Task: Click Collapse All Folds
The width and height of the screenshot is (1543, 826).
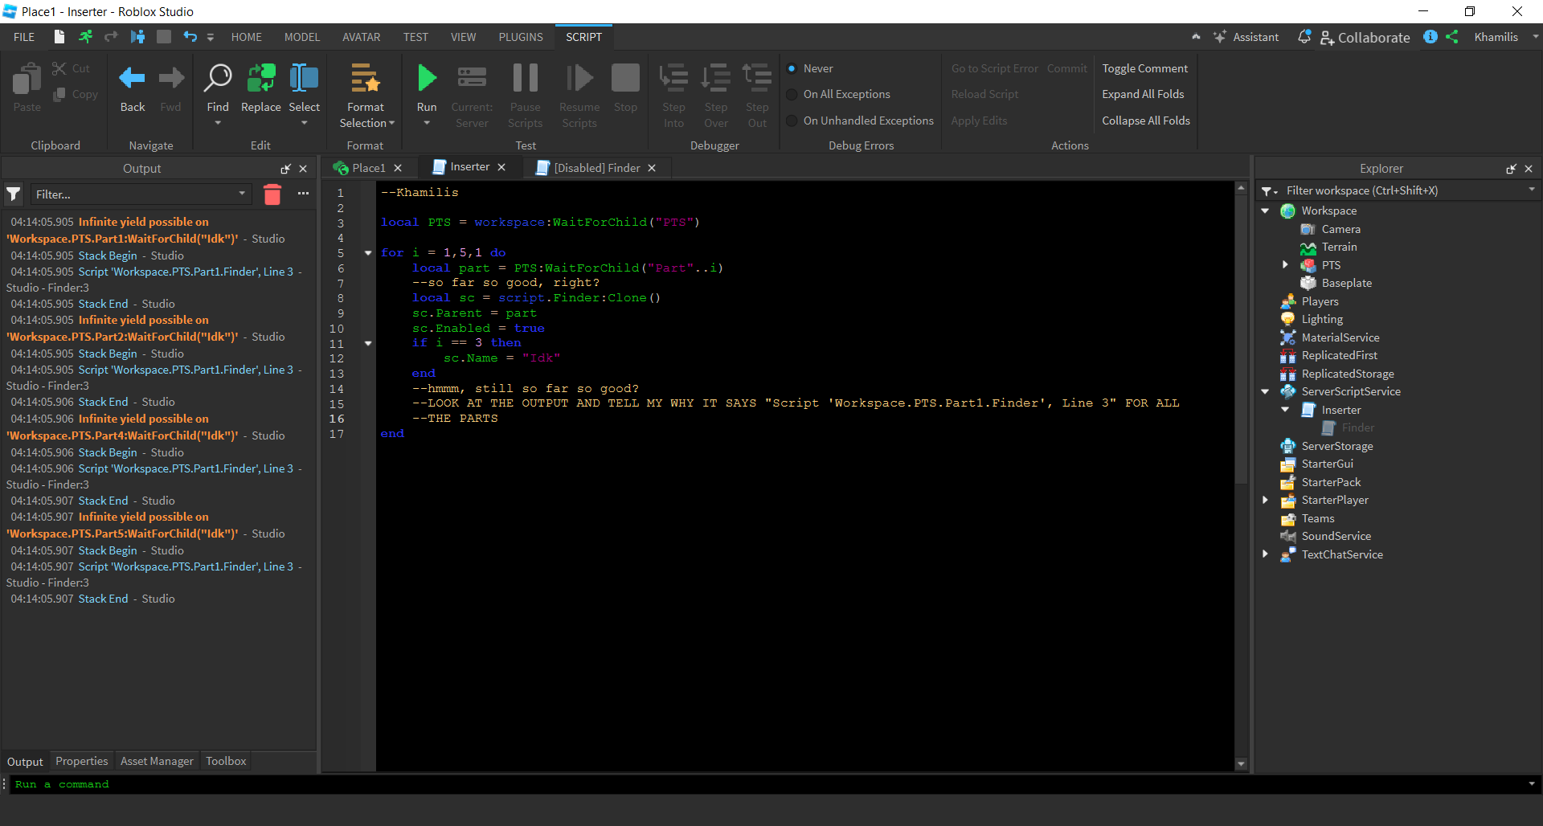Action: coord(1146,121)
